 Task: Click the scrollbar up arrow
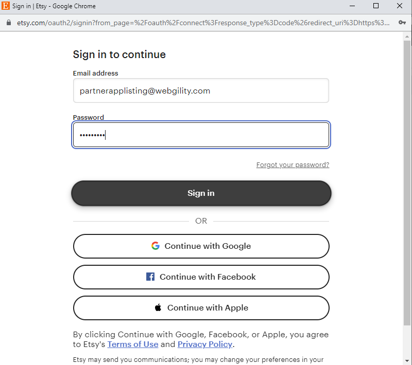click(407, 36)
